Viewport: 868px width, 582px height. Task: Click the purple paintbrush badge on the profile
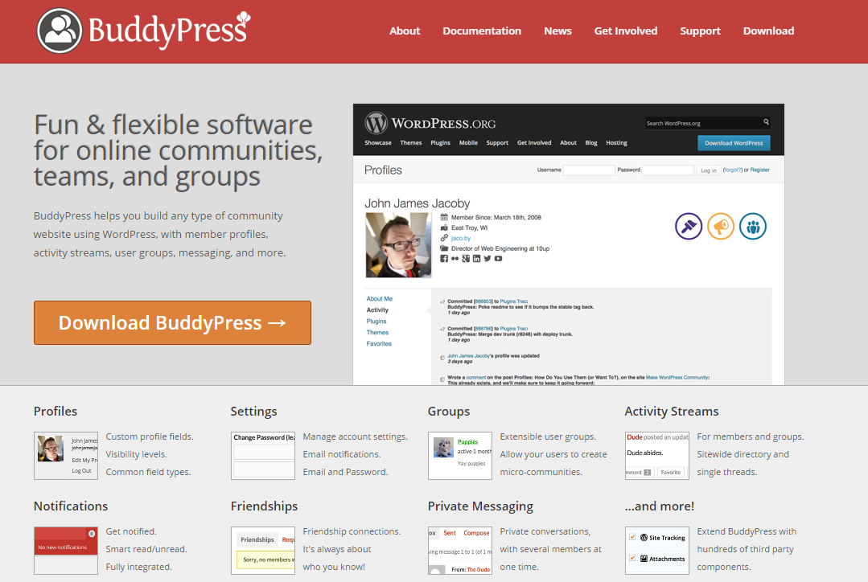[689, 226]
